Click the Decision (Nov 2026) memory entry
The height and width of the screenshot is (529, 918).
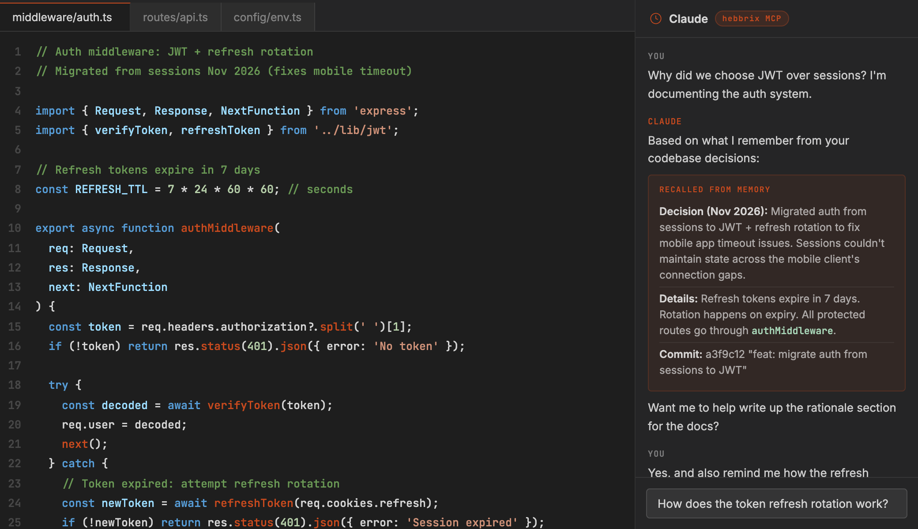coord(776,243)
